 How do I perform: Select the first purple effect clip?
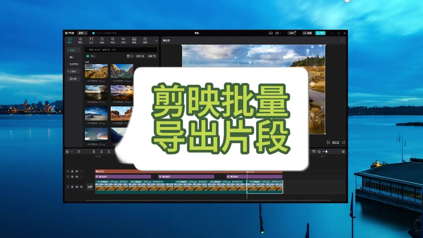pos(123,177)
